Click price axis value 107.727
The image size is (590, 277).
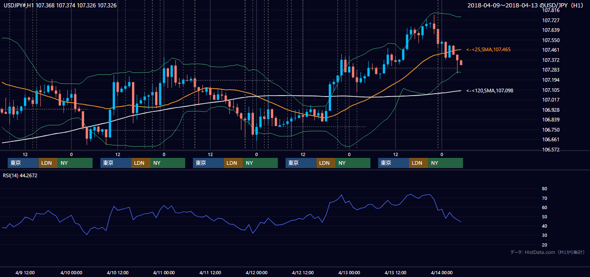click(551, 20)
